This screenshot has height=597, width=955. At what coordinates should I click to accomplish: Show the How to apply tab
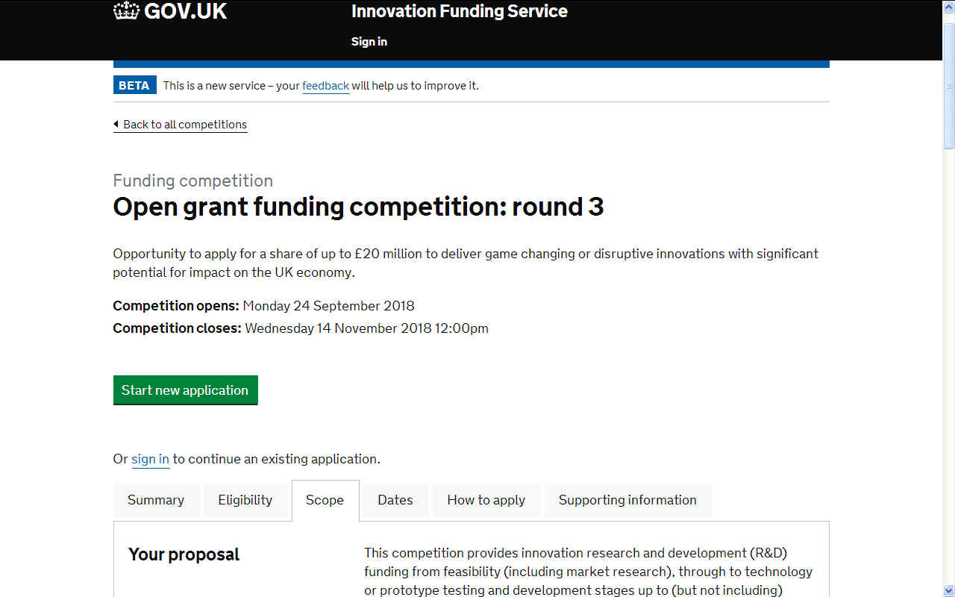486,500
